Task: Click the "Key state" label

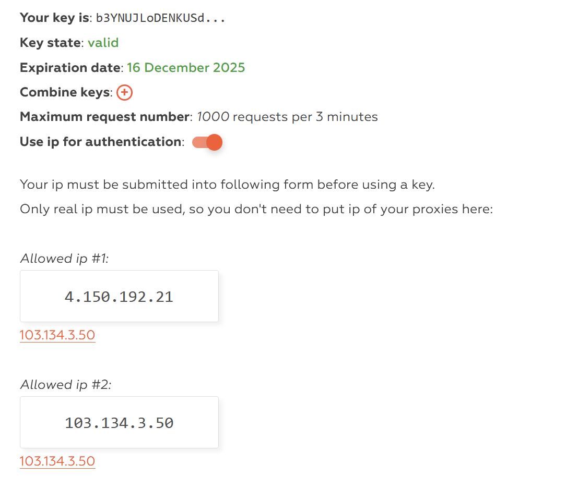Action: (x=51, y=43)
